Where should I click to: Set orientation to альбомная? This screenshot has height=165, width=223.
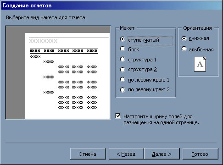tap(184, 49)
